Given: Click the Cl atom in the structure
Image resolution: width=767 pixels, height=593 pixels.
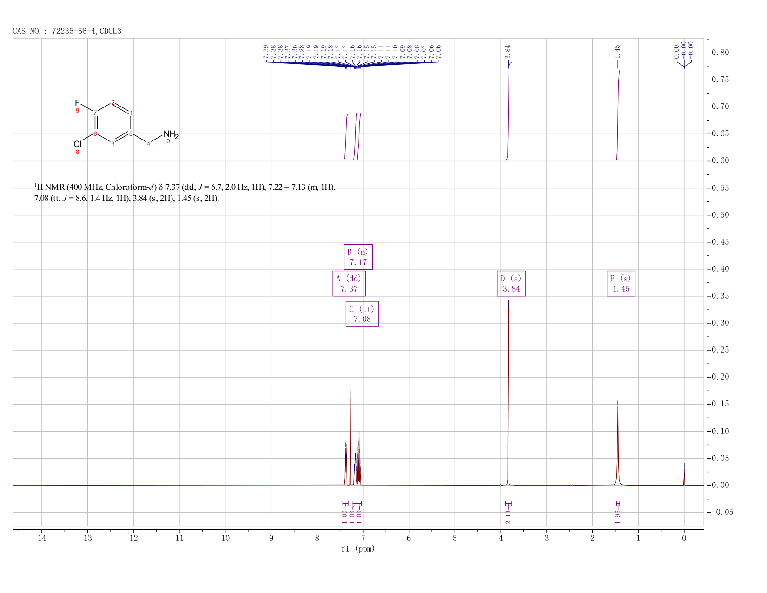Looking at the screenshot, I should pos(77,144).
